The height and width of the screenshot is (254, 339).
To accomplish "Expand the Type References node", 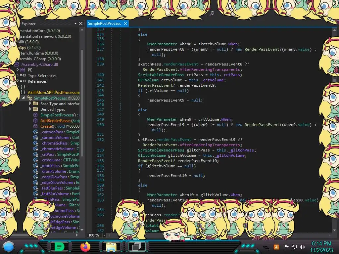I will click(18, 75).
